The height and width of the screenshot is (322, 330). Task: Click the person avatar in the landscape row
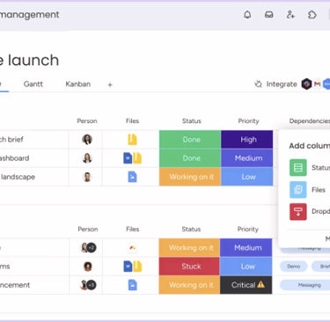[x=87, y=177]
